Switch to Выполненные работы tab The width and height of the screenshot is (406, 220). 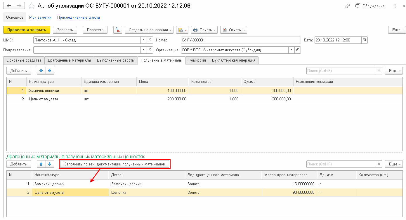coord(116,60)
